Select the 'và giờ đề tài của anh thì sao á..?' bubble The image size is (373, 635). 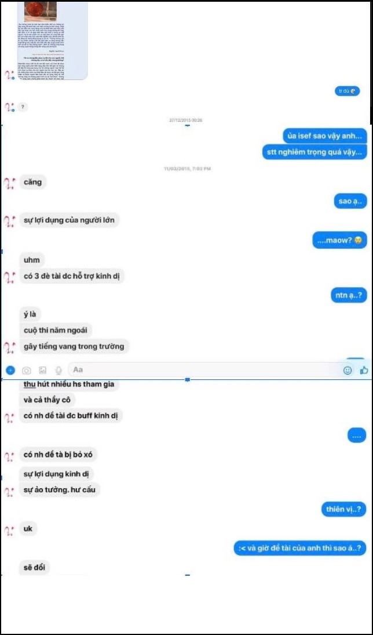[x=300, y=549]
